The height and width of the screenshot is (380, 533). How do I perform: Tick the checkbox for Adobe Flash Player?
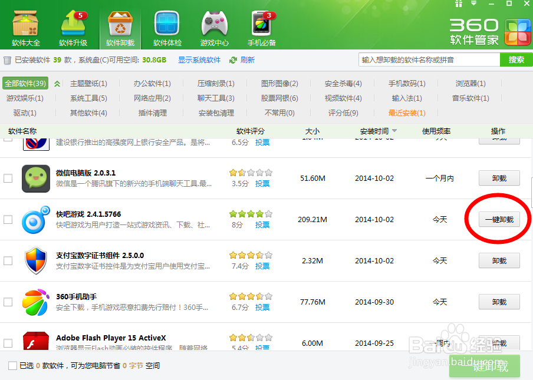coord(8,343)
